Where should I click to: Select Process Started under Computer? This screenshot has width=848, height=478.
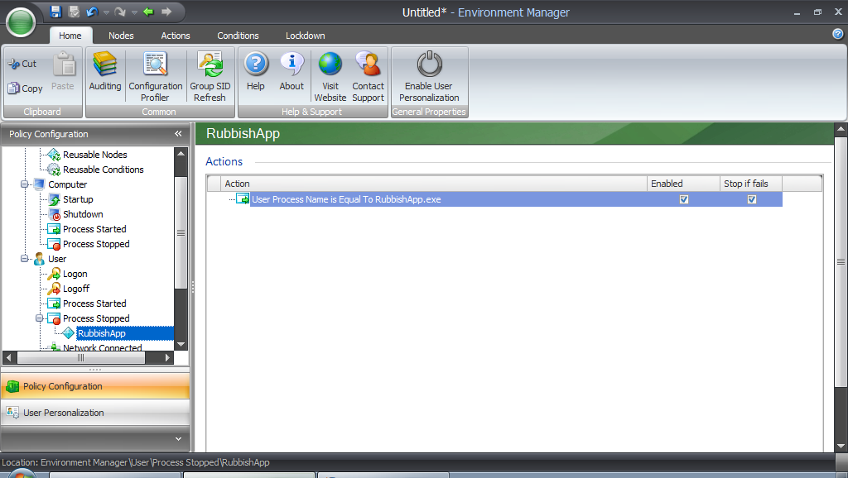click(94, 229)
